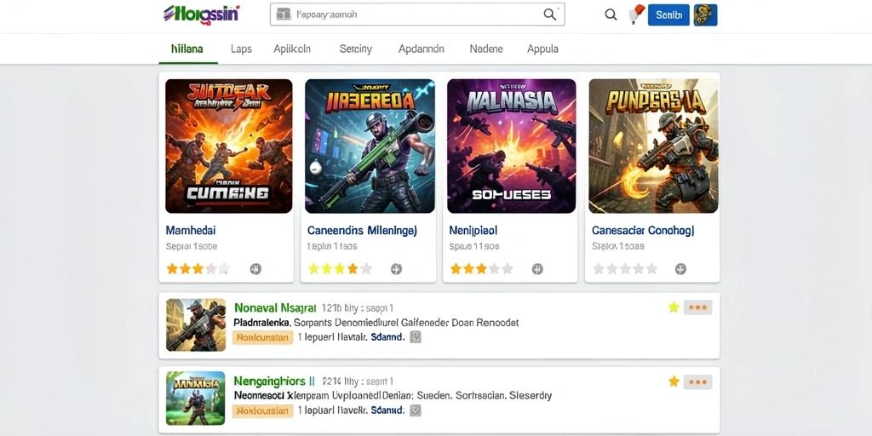Star the Nonaval Nsagrai listing
The image size is (872, 436).
tap(674, 307)
